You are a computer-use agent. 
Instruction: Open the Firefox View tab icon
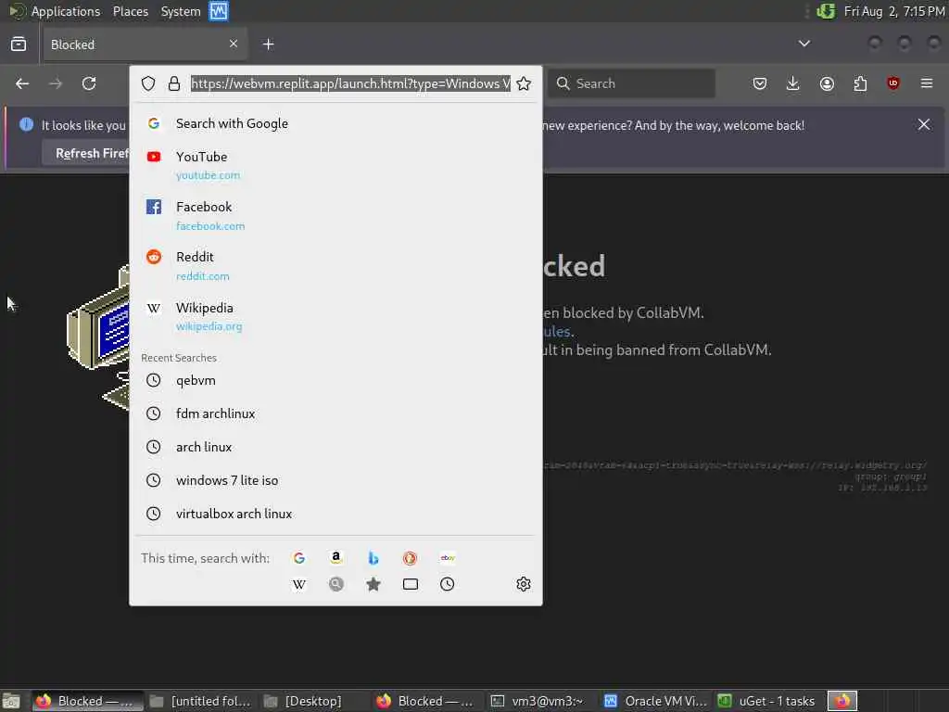coord(19,44)
